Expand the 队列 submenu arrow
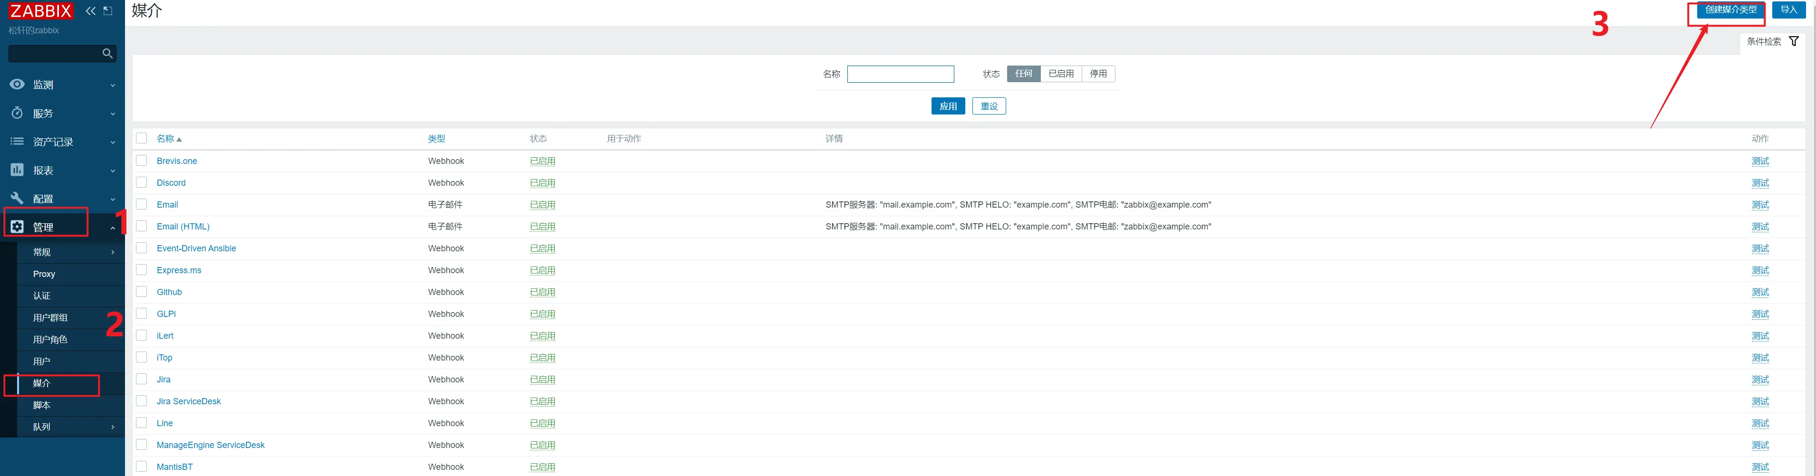This screenshot has height=476, width=1816. [113, 427]
